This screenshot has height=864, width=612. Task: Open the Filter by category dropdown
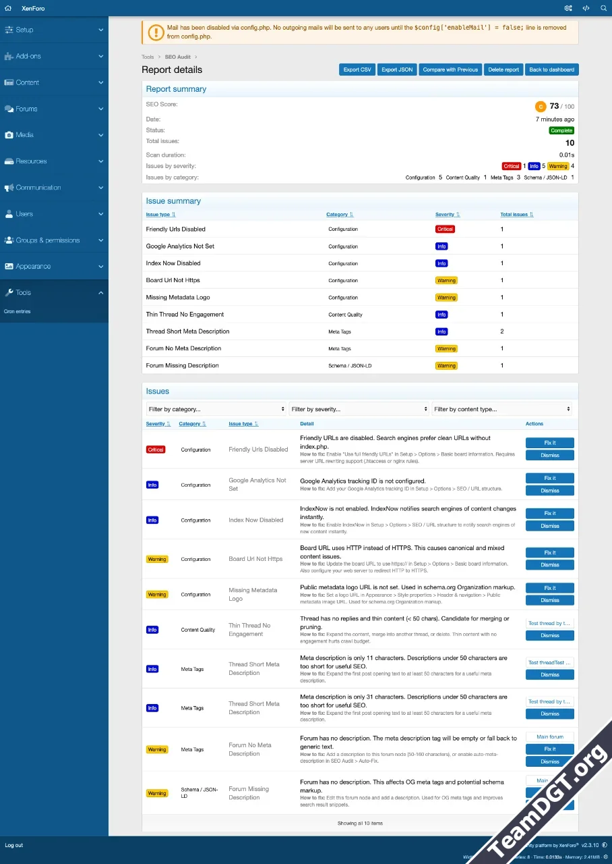pyautogui.click(x=216, y=409)
